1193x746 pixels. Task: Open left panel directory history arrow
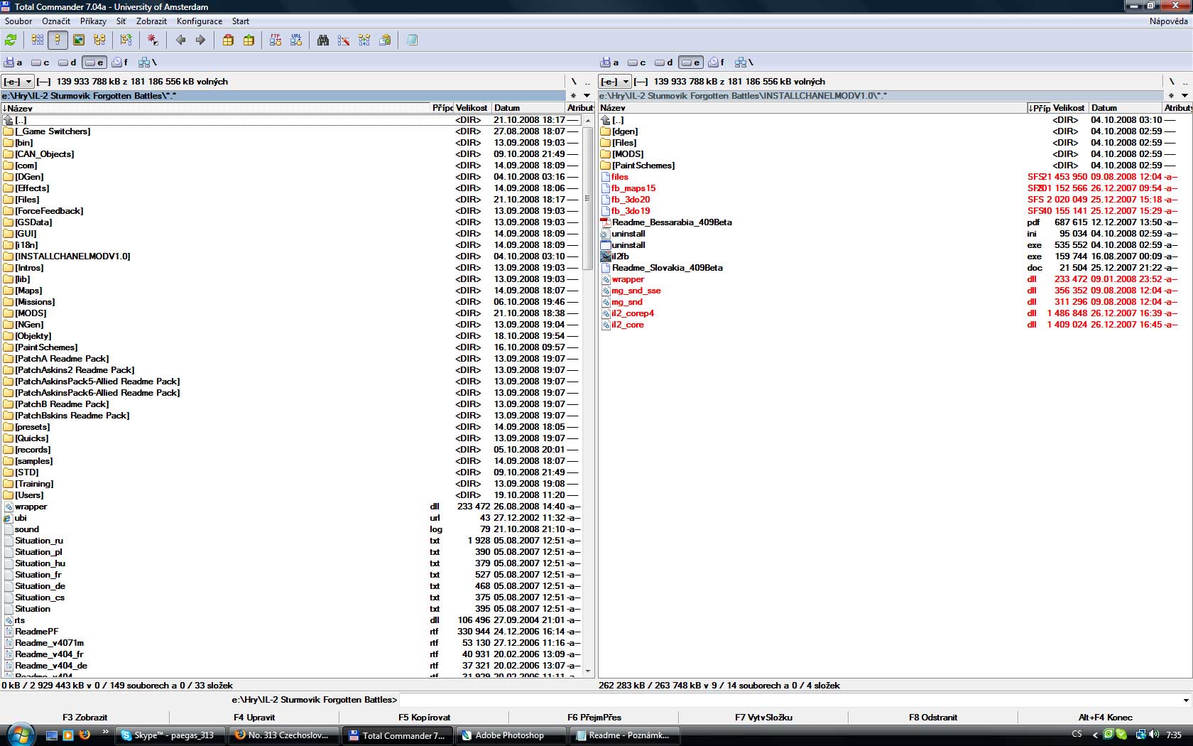587,95
